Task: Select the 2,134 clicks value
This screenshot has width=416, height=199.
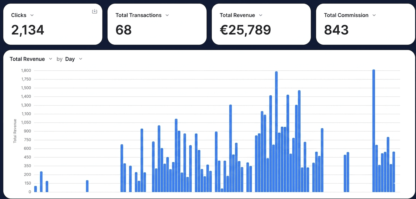Action: tap(28, 30)
